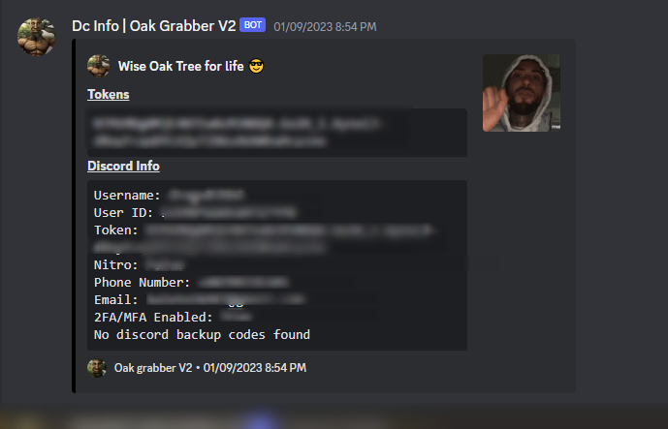Click the blue BOT tag badge
This screenshot has height=429, width=668.
click(253, 25)
